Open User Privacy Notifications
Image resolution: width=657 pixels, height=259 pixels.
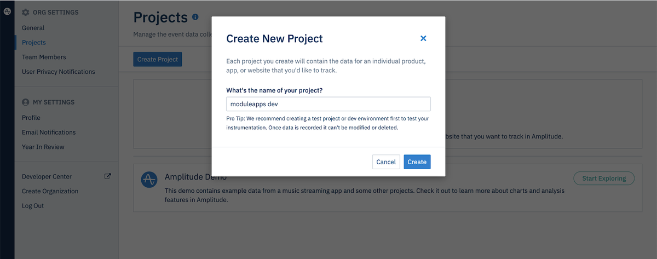59,72
